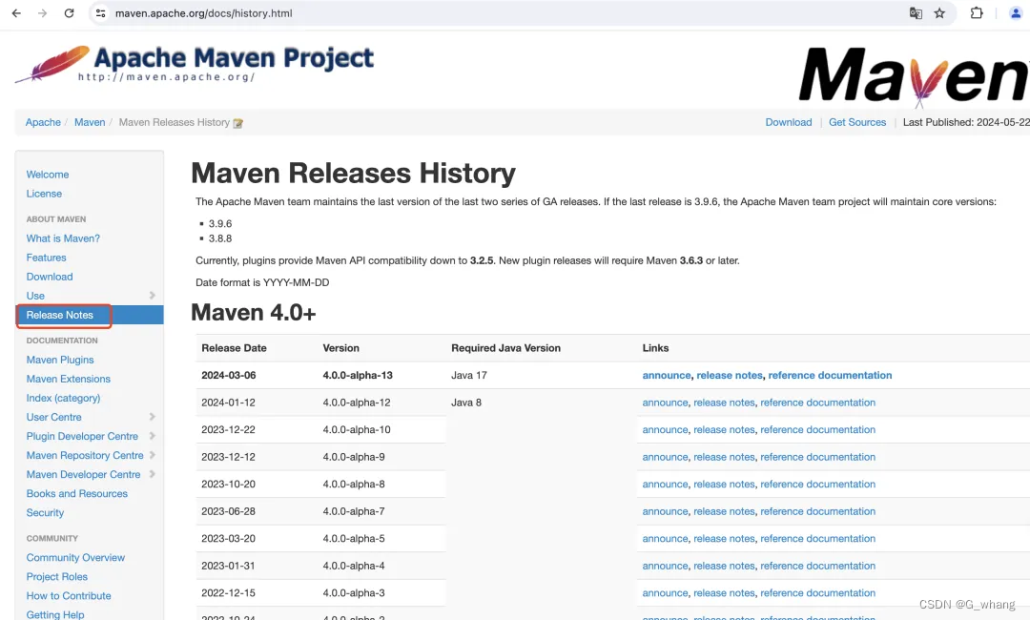Edit page icon next to Maven Releases History
The width and height of the screenshot is (1030, 620).
(x=237, y=123)
